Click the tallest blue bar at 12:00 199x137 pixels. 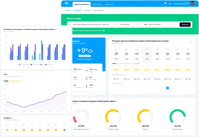click(42, 50)
